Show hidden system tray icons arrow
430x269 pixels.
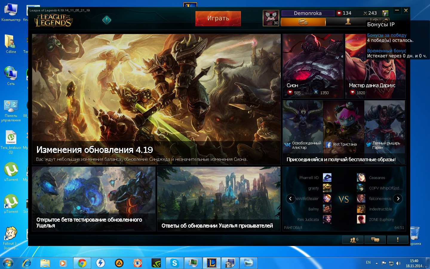tap(377, 263)
